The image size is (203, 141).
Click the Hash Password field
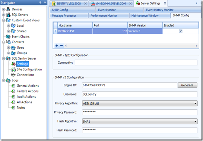tap(140, 130)
